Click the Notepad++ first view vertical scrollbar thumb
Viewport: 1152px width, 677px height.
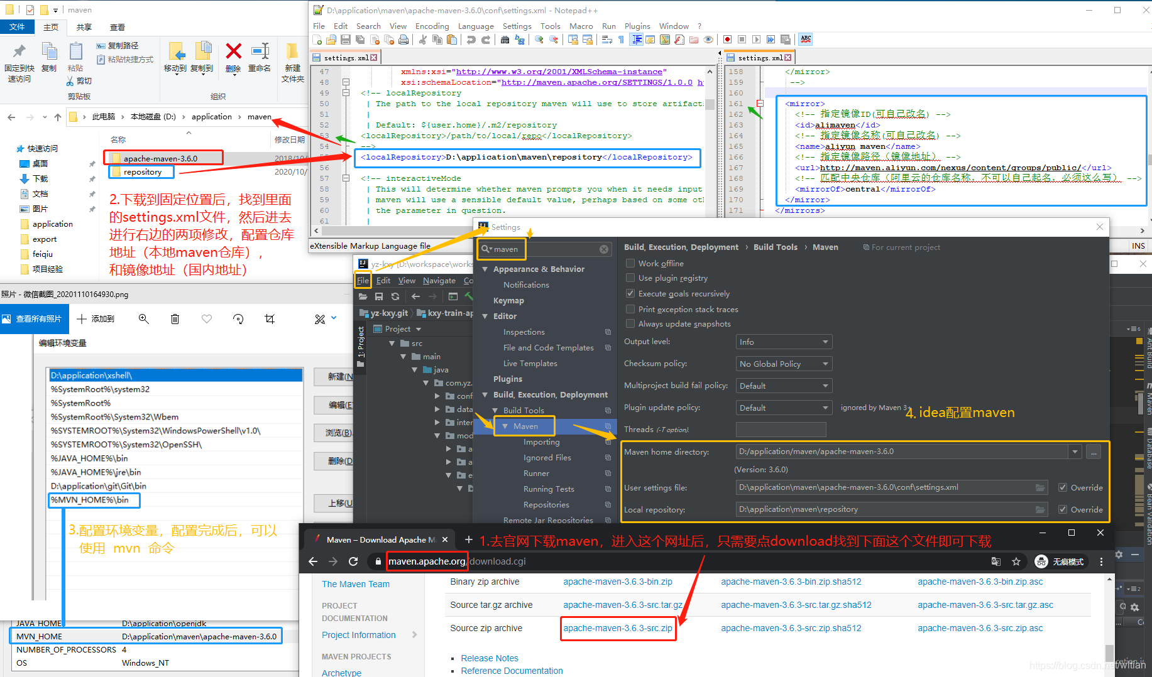[x=710, y=104]
